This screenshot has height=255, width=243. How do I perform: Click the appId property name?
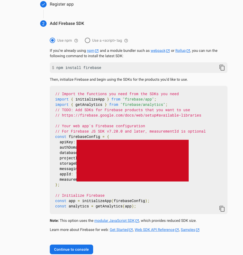(65, 174)
